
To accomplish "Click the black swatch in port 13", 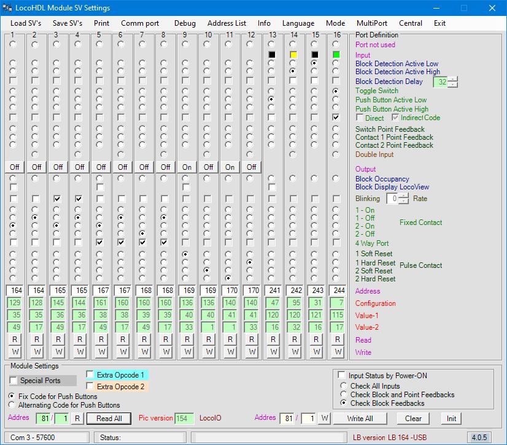I will (x=272, y=55).
